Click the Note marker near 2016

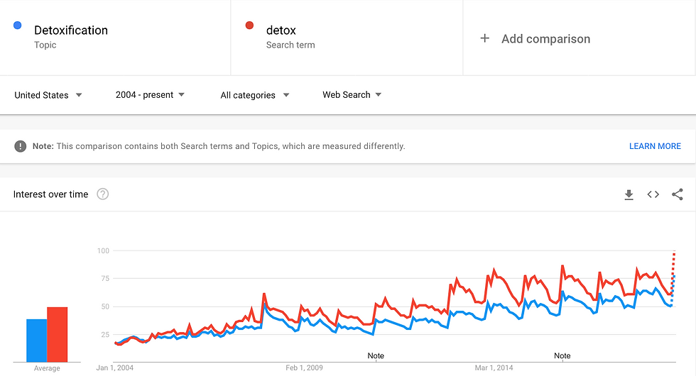pyautogui.click(x=562, y=355)
